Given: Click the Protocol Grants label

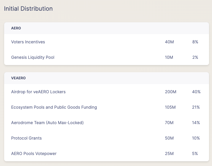Looking at the screenshot, I should pyautogui.click(x=26, y=138).
